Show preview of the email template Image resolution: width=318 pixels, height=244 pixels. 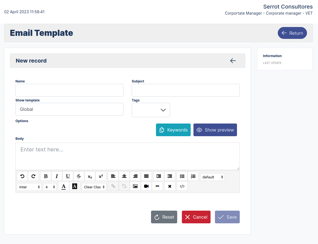click(215, 130)
